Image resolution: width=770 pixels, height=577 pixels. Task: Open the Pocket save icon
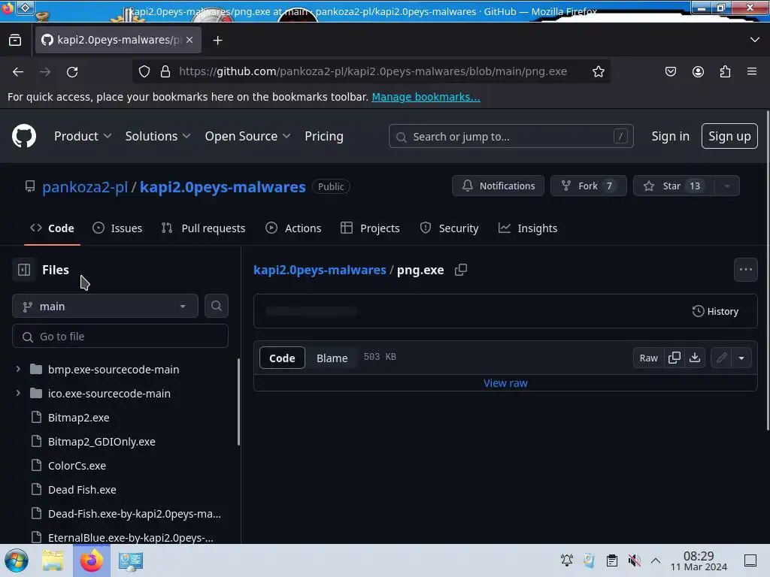pyautogui.click(x=670, y=71)
